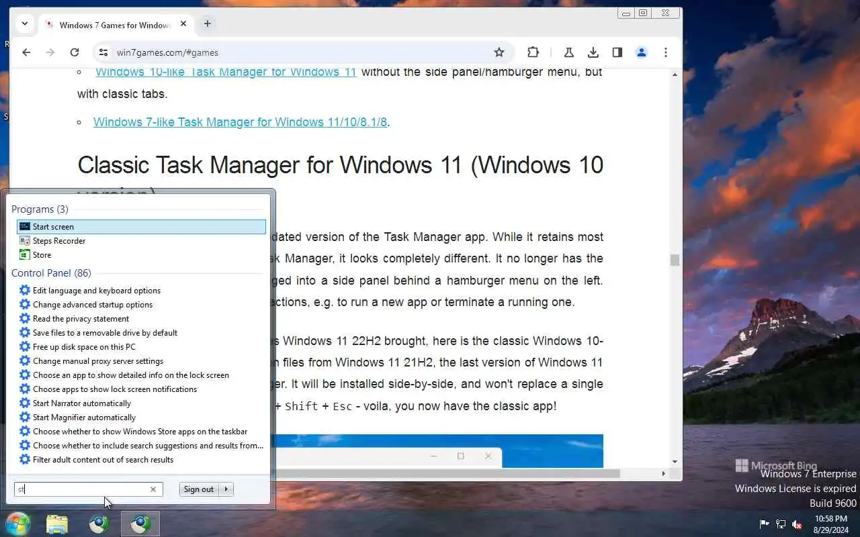Open network status tray icon

(x=781, y=524)
